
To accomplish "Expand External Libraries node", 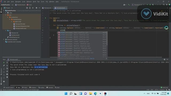I will tap(4, 39).
